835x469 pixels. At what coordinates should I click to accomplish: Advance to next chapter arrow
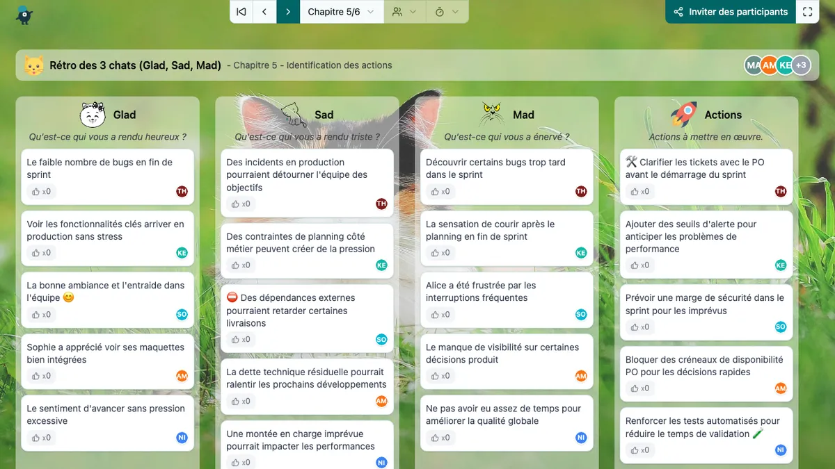pos(288,12)
